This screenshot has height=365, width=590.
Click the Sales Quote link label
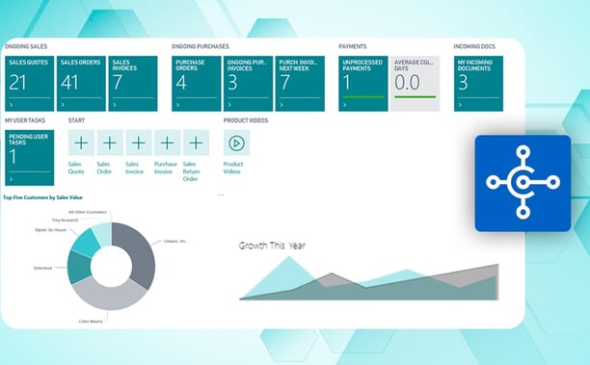pos(76,168)
